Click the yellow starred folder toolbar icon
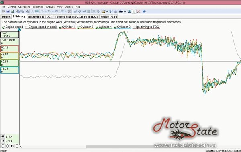This screenshot has width=241, height=152. coord(104,11)
